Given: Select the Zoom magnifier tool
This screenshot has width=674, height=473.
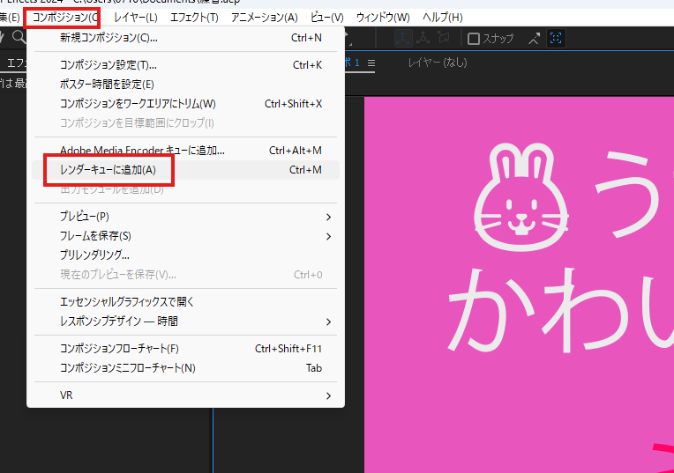Looking at the screenshot, I should [x=18, y=38].
